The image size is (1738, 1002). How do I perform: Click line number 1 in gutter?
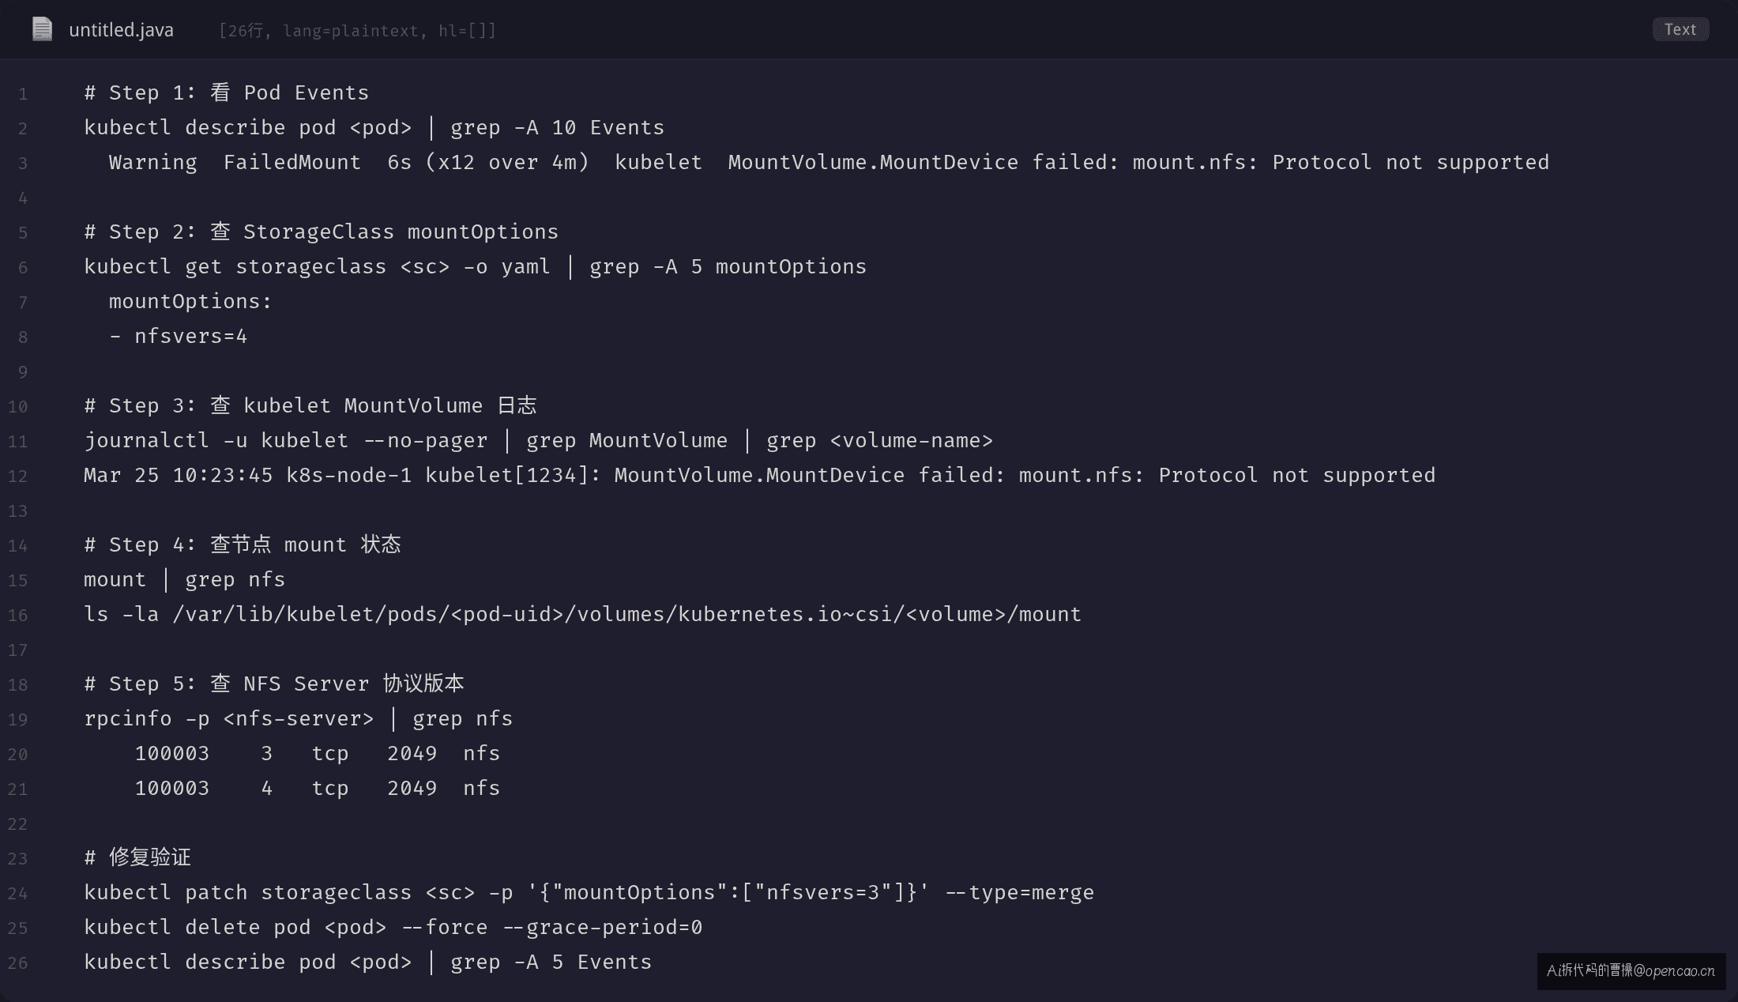[23, 94]
